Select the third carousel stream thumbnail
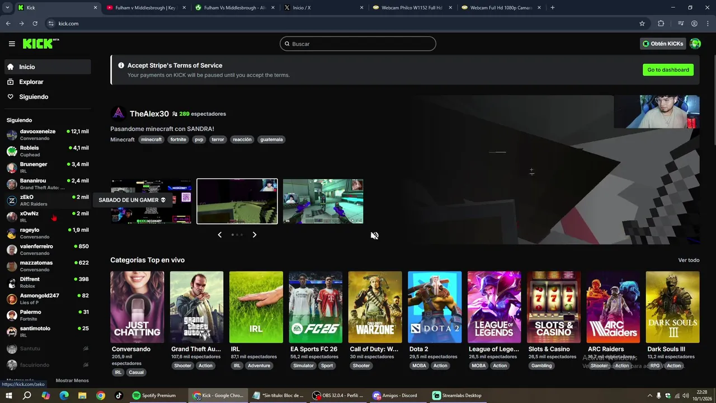Screen dimensions: 716x403 point(323,201)
